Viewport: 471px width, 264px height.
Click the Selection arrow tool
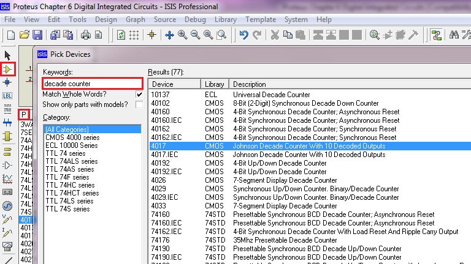(x=8, y=56)
